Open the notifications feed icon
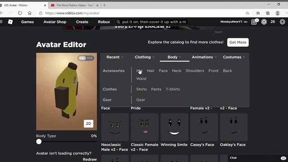This screenshot has width=288, height=162. tap(254, 22)
